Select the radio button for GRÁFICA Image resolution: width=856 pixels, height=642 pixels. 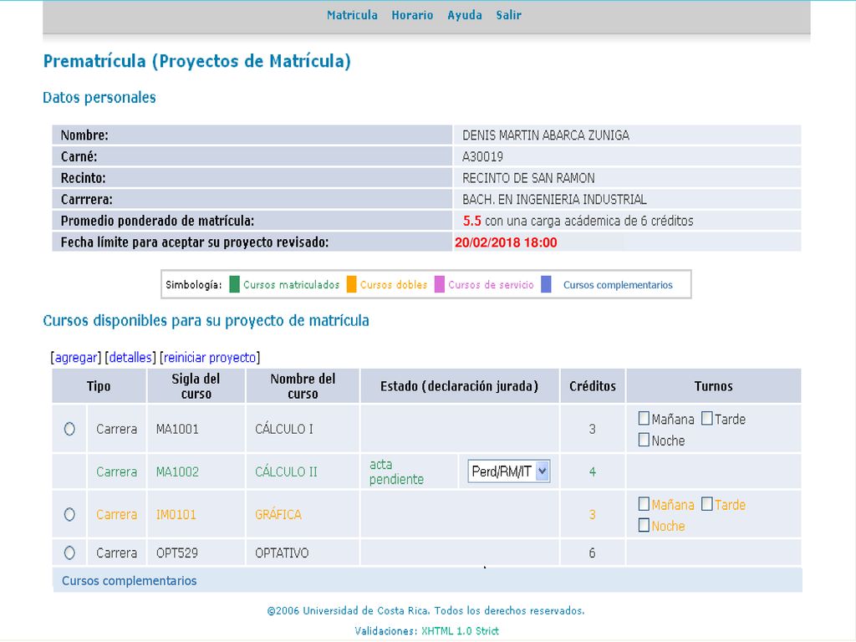coord(69,514)
